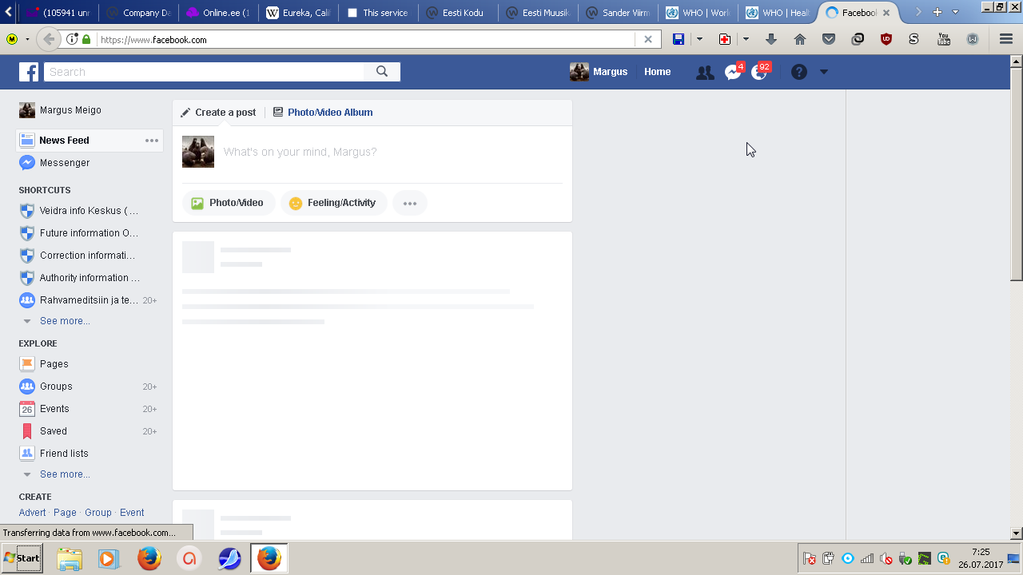Click the Events calendar icon
Screen dimensions: 1023x575
click(x=27, y=409)
